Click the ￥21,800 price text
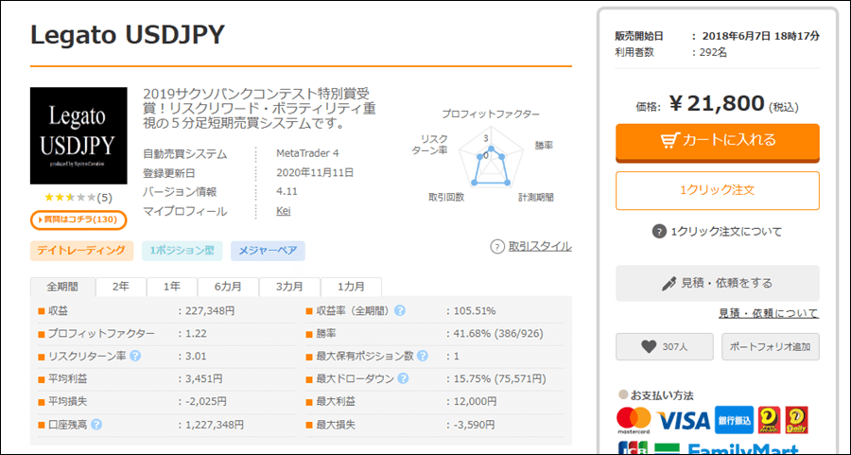 click(x=716, y=103)
